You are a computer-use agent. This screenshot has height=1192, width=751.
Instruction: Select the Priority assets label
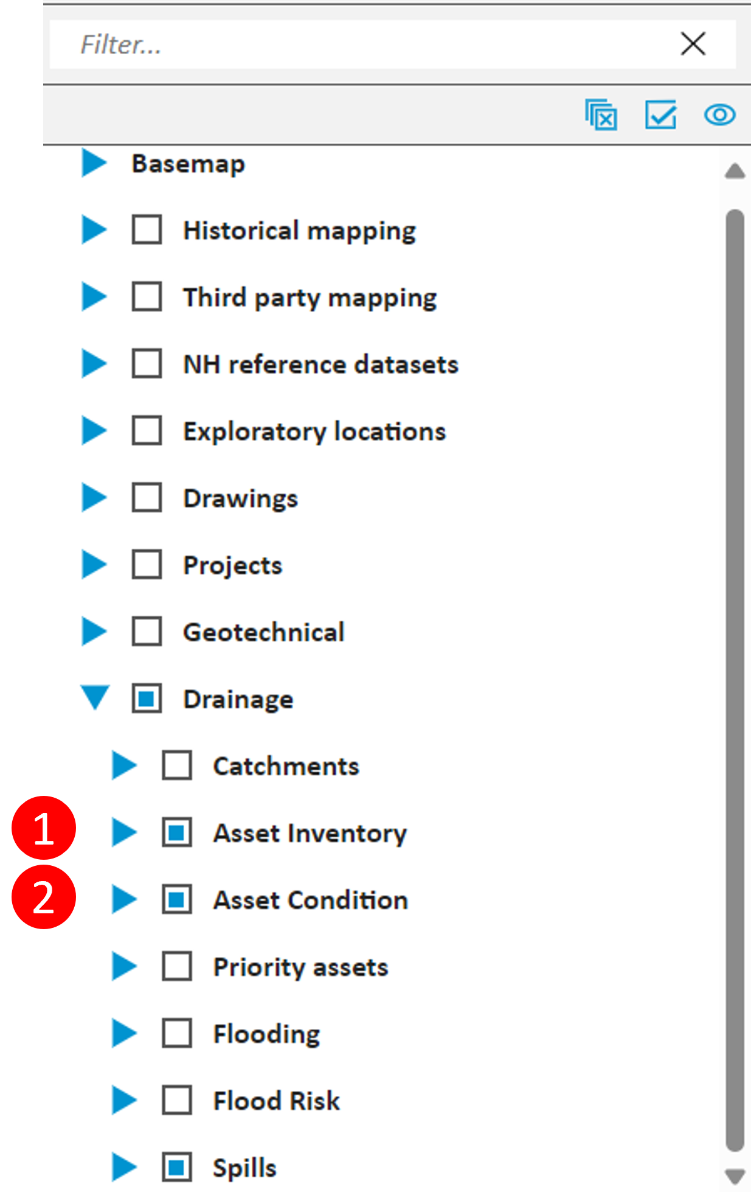[300, 967]
